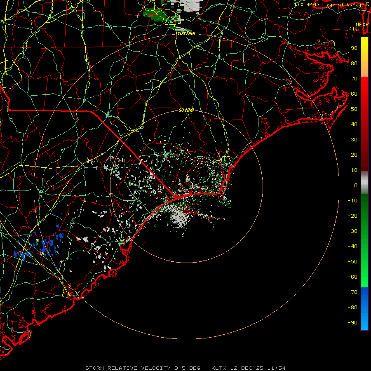Click the KLTX station identifier in caption

click(x=219, y=368)
